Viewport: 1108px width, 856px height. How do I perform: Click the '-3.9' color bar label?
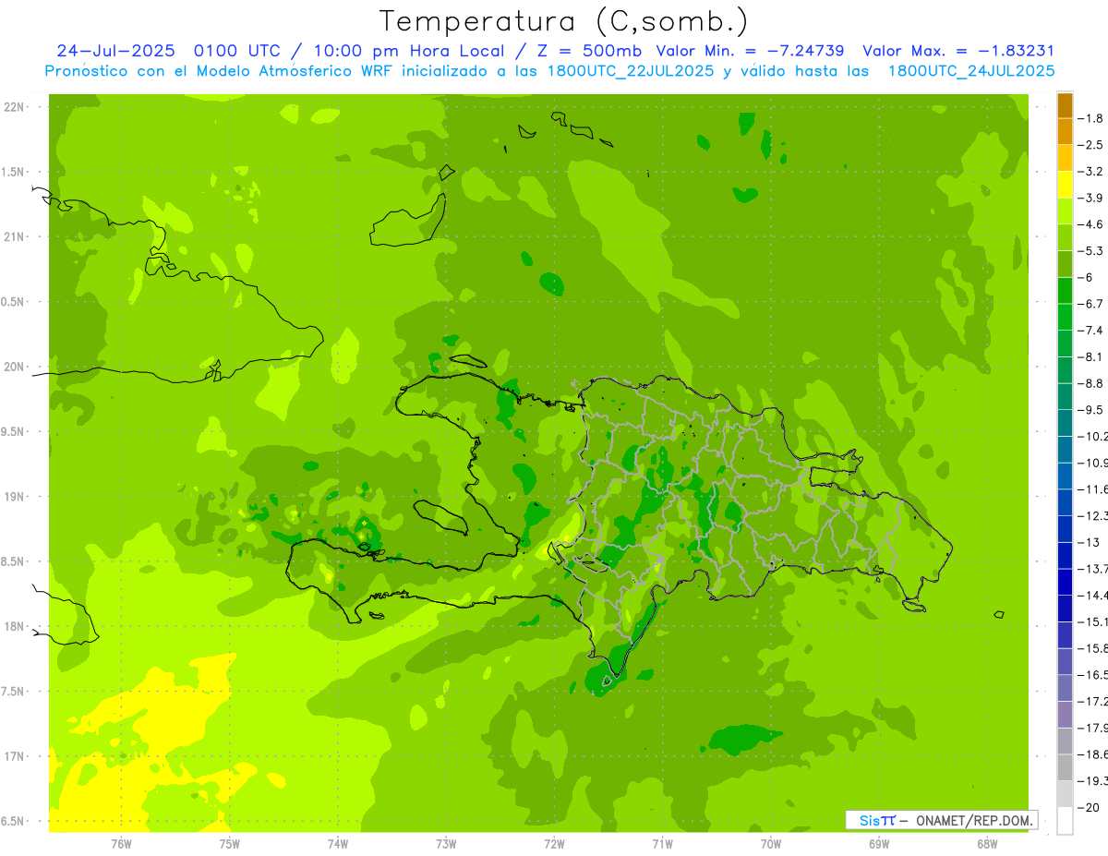point(1091,198)
